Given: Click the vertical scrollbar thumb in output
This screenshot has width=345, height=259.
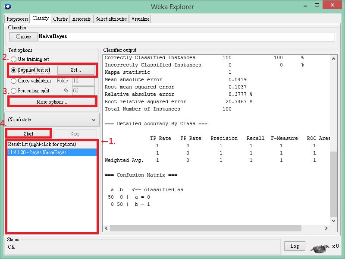Looking at the screenshot, I should point(333,184).
